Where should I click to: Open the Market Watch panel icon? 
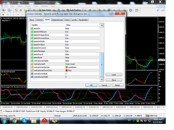16,10
